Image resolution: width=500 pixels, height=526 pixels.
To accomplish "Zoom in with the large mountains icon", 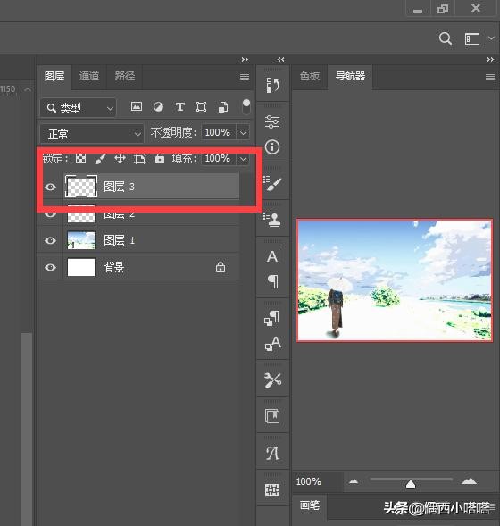I will pos(469,481).
